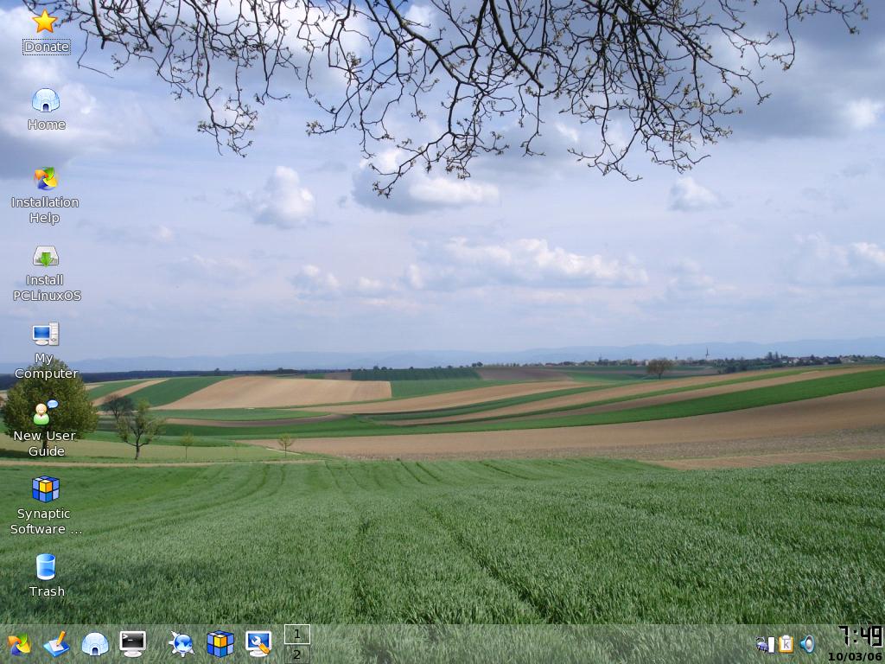The width and height of the screenshot is (885, 664).
Task: Launch the Konqueror web browser from the panel
Action: coord(181,644)
